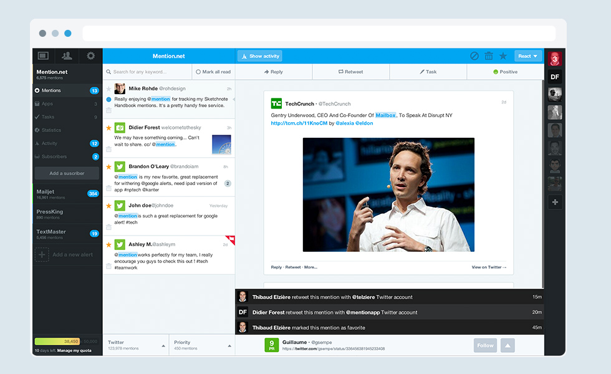Click the Retweet button in action bar
This screenshot has height=374, width=611.
[350, 72]
